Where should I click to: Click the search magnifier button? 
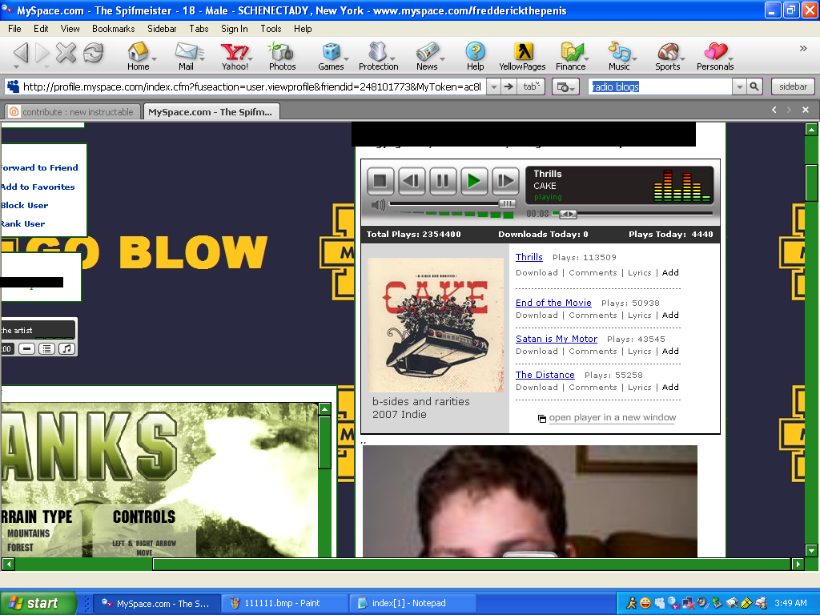pos(754,86)
